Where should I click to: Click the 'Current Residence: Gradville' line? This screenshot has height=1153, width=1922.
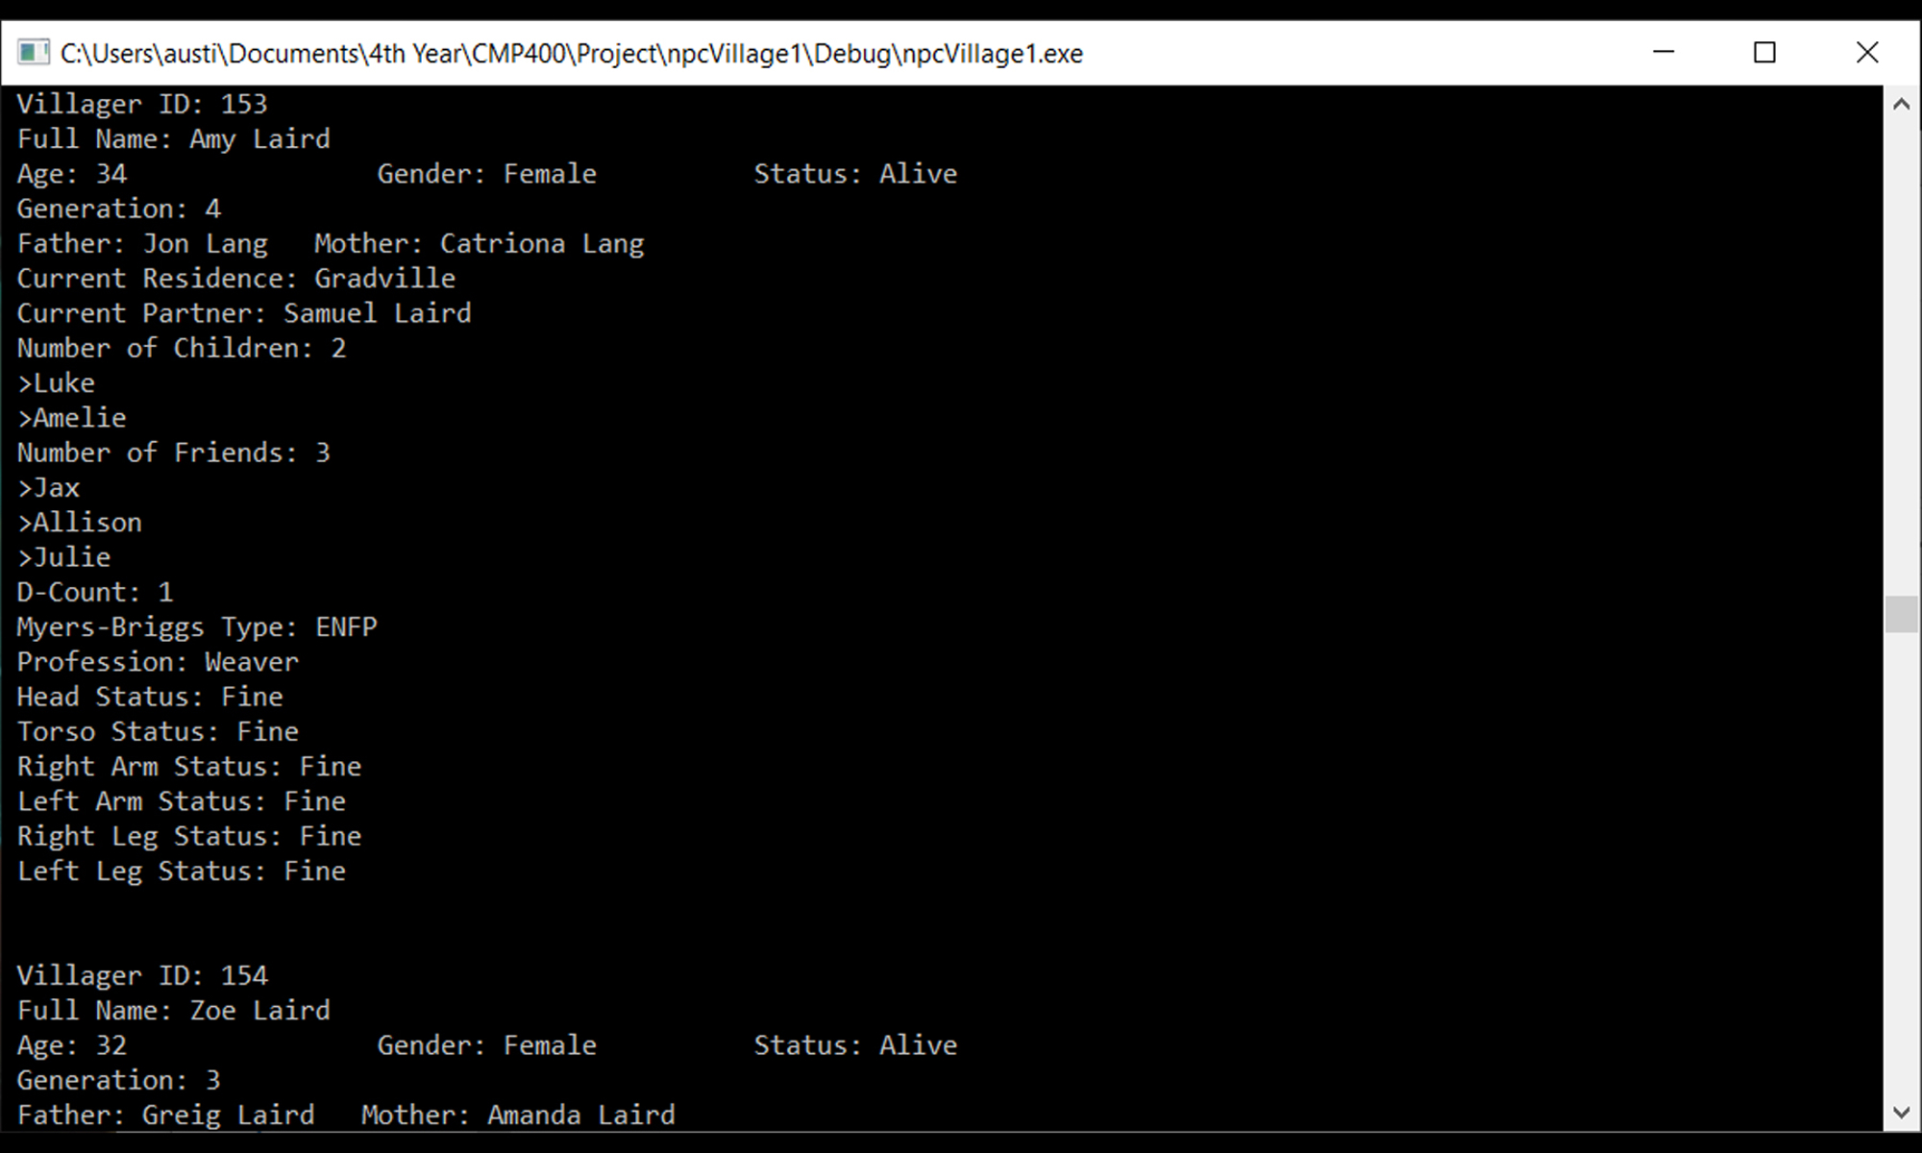point(236,279)
